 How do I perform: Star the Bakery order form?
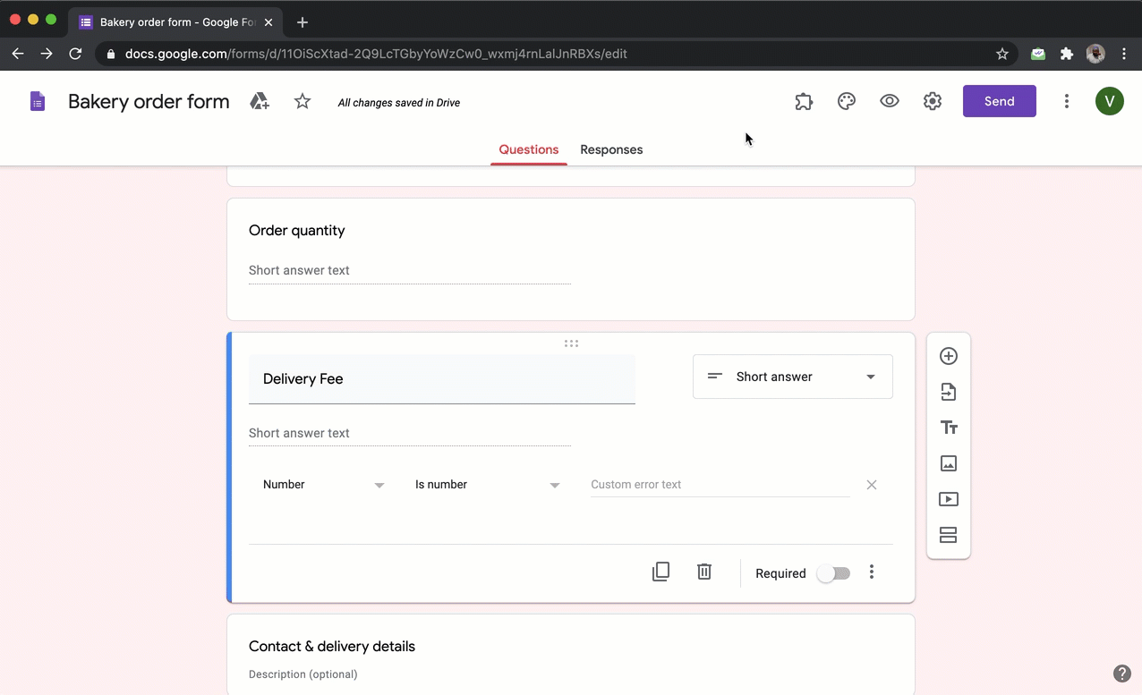tap(302, 101)
